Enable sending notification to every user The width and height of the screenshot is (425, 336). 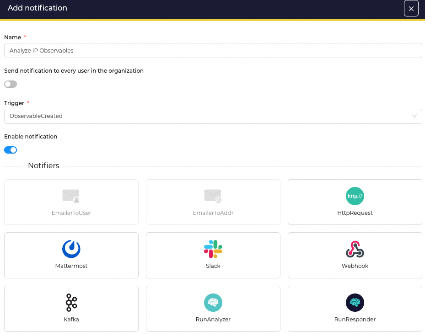coord(11,84)
